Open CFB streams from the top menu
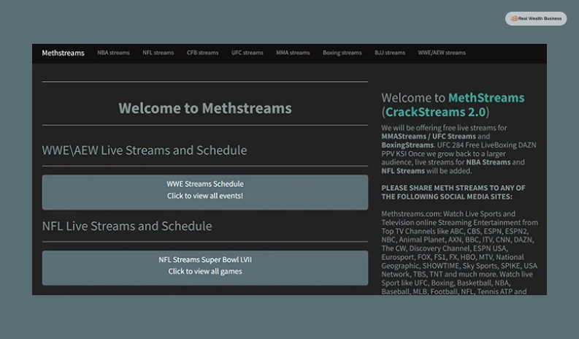 [x=202, y=53]
